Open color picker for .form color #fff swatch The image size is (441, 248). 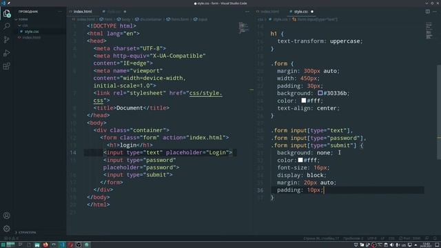(303, 101)
